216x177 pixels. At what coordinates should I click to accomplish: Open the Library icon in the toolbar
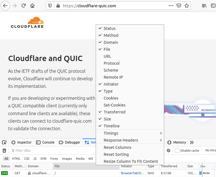pyautogui.click(x=204, y=6)
